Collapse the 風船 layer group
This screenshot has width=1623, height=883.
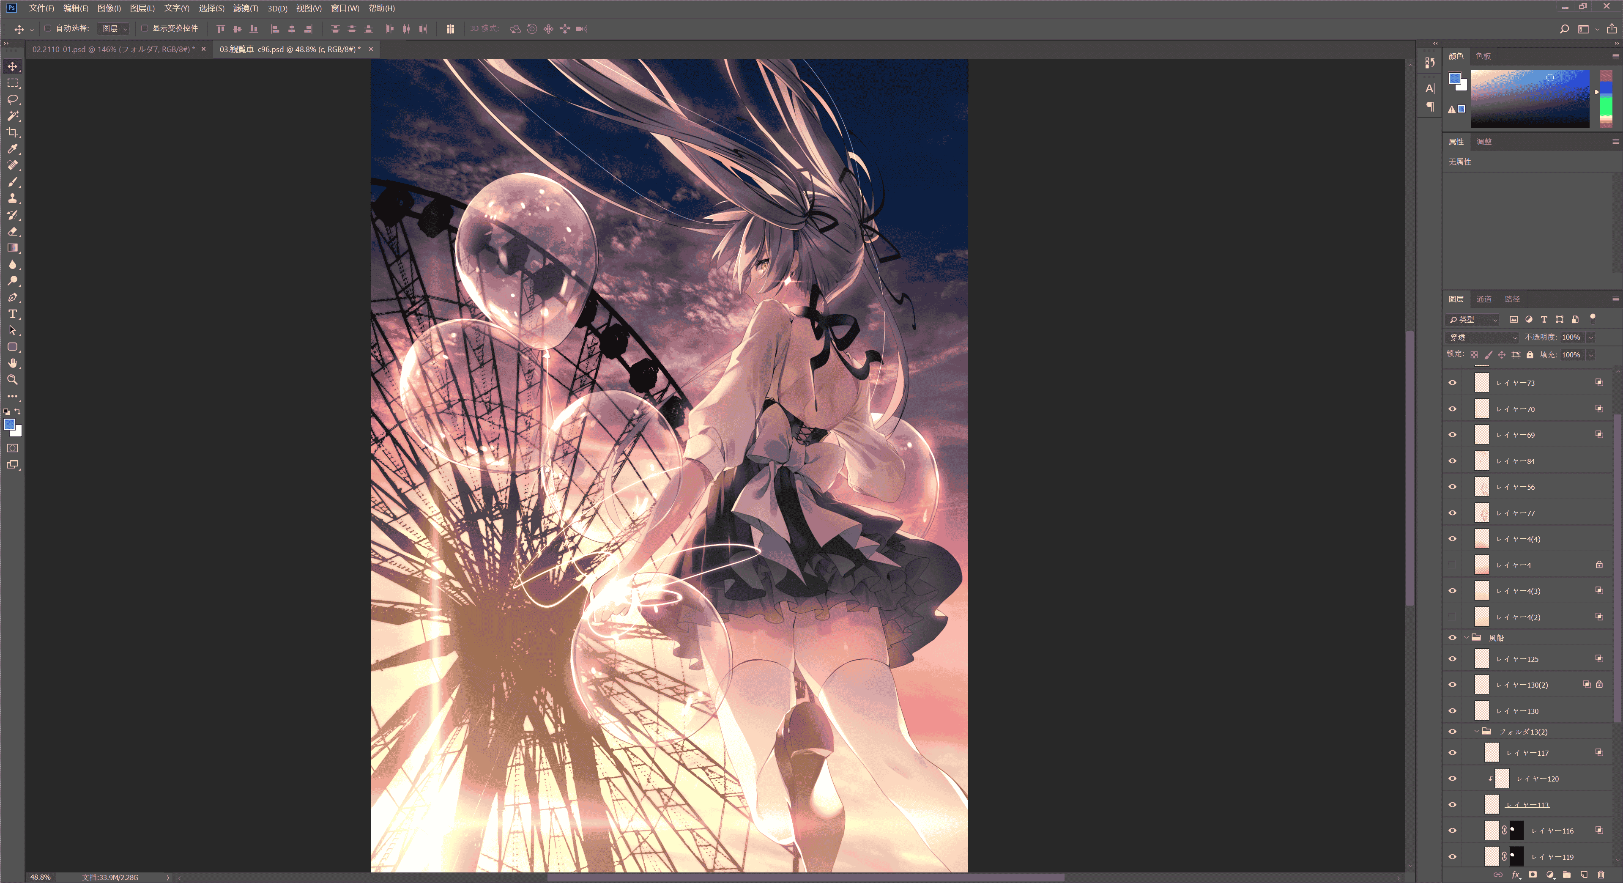click(1467, 638)
